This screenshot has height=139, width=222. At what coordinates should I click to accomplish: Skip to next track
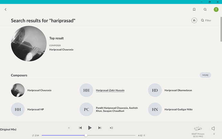pos(100,128)
